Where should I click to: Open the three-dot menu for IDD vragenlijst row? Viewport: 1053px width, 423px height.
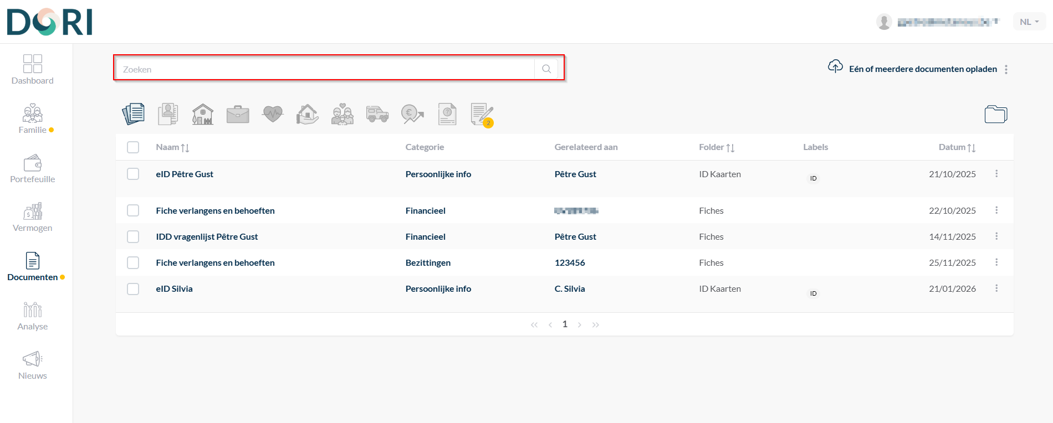click(996, 236)
